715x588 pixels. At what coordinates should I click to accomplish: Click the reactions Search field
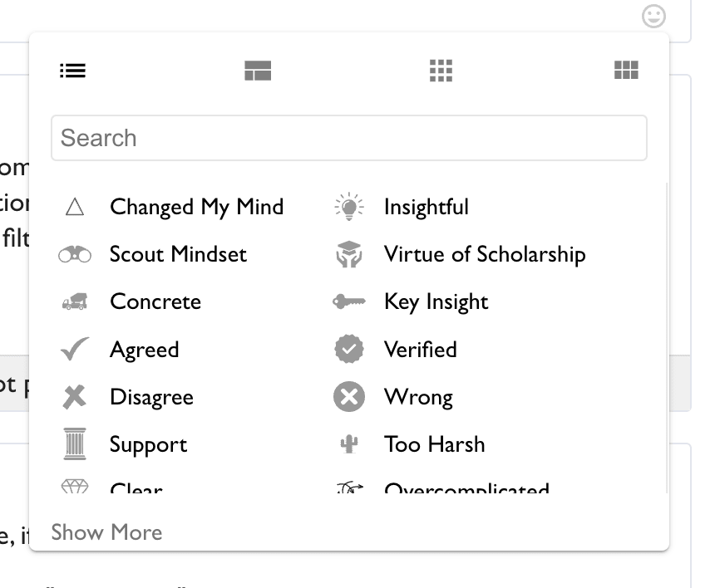point(349,138)
